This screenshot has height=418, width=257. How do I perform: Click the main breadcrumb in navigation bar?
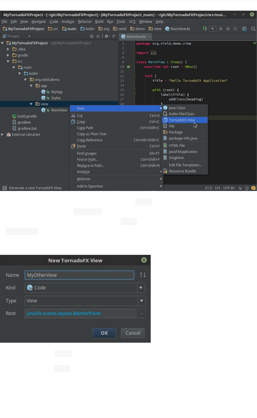[x=69, y=29]
